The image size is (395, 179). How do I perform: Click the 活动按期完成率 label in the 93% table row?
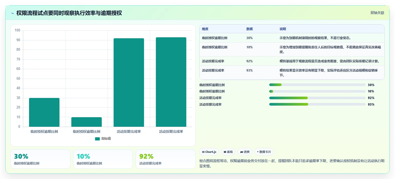click(213, 70)
